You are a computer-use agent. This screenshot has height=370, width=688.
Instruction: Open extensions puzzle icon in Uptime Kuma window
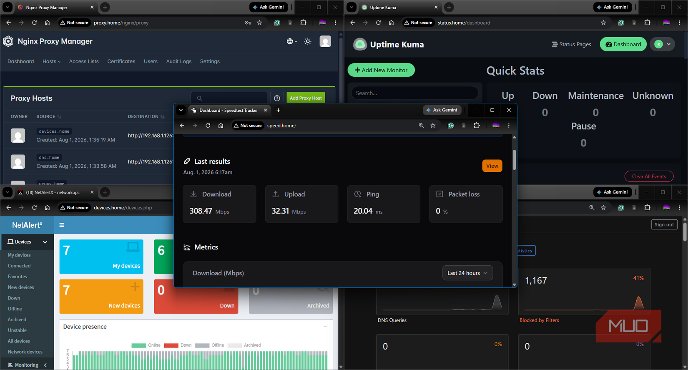pos(648,23)
